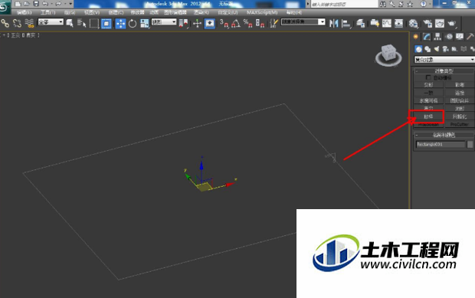Open the reference coordinate system dropdown
The height and width of the screenshot is (298, 475).
164,21
